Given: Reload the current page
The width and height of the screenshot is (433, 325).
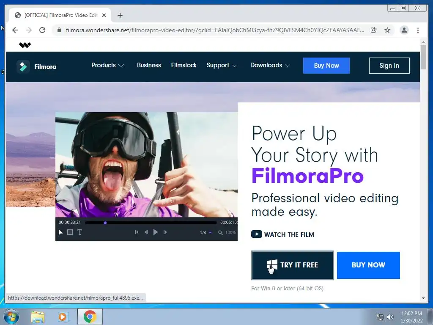Looking at the screenshot, I should [x=42, y=30].
